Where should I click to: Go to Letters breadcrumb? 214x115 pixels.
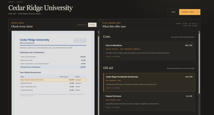[x=11, y=2]
